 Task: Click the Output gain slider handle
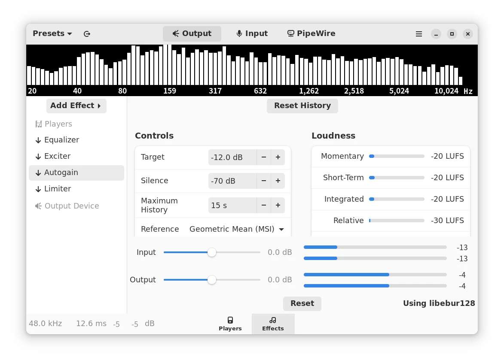pyautogui.click(x=212, y=280)
